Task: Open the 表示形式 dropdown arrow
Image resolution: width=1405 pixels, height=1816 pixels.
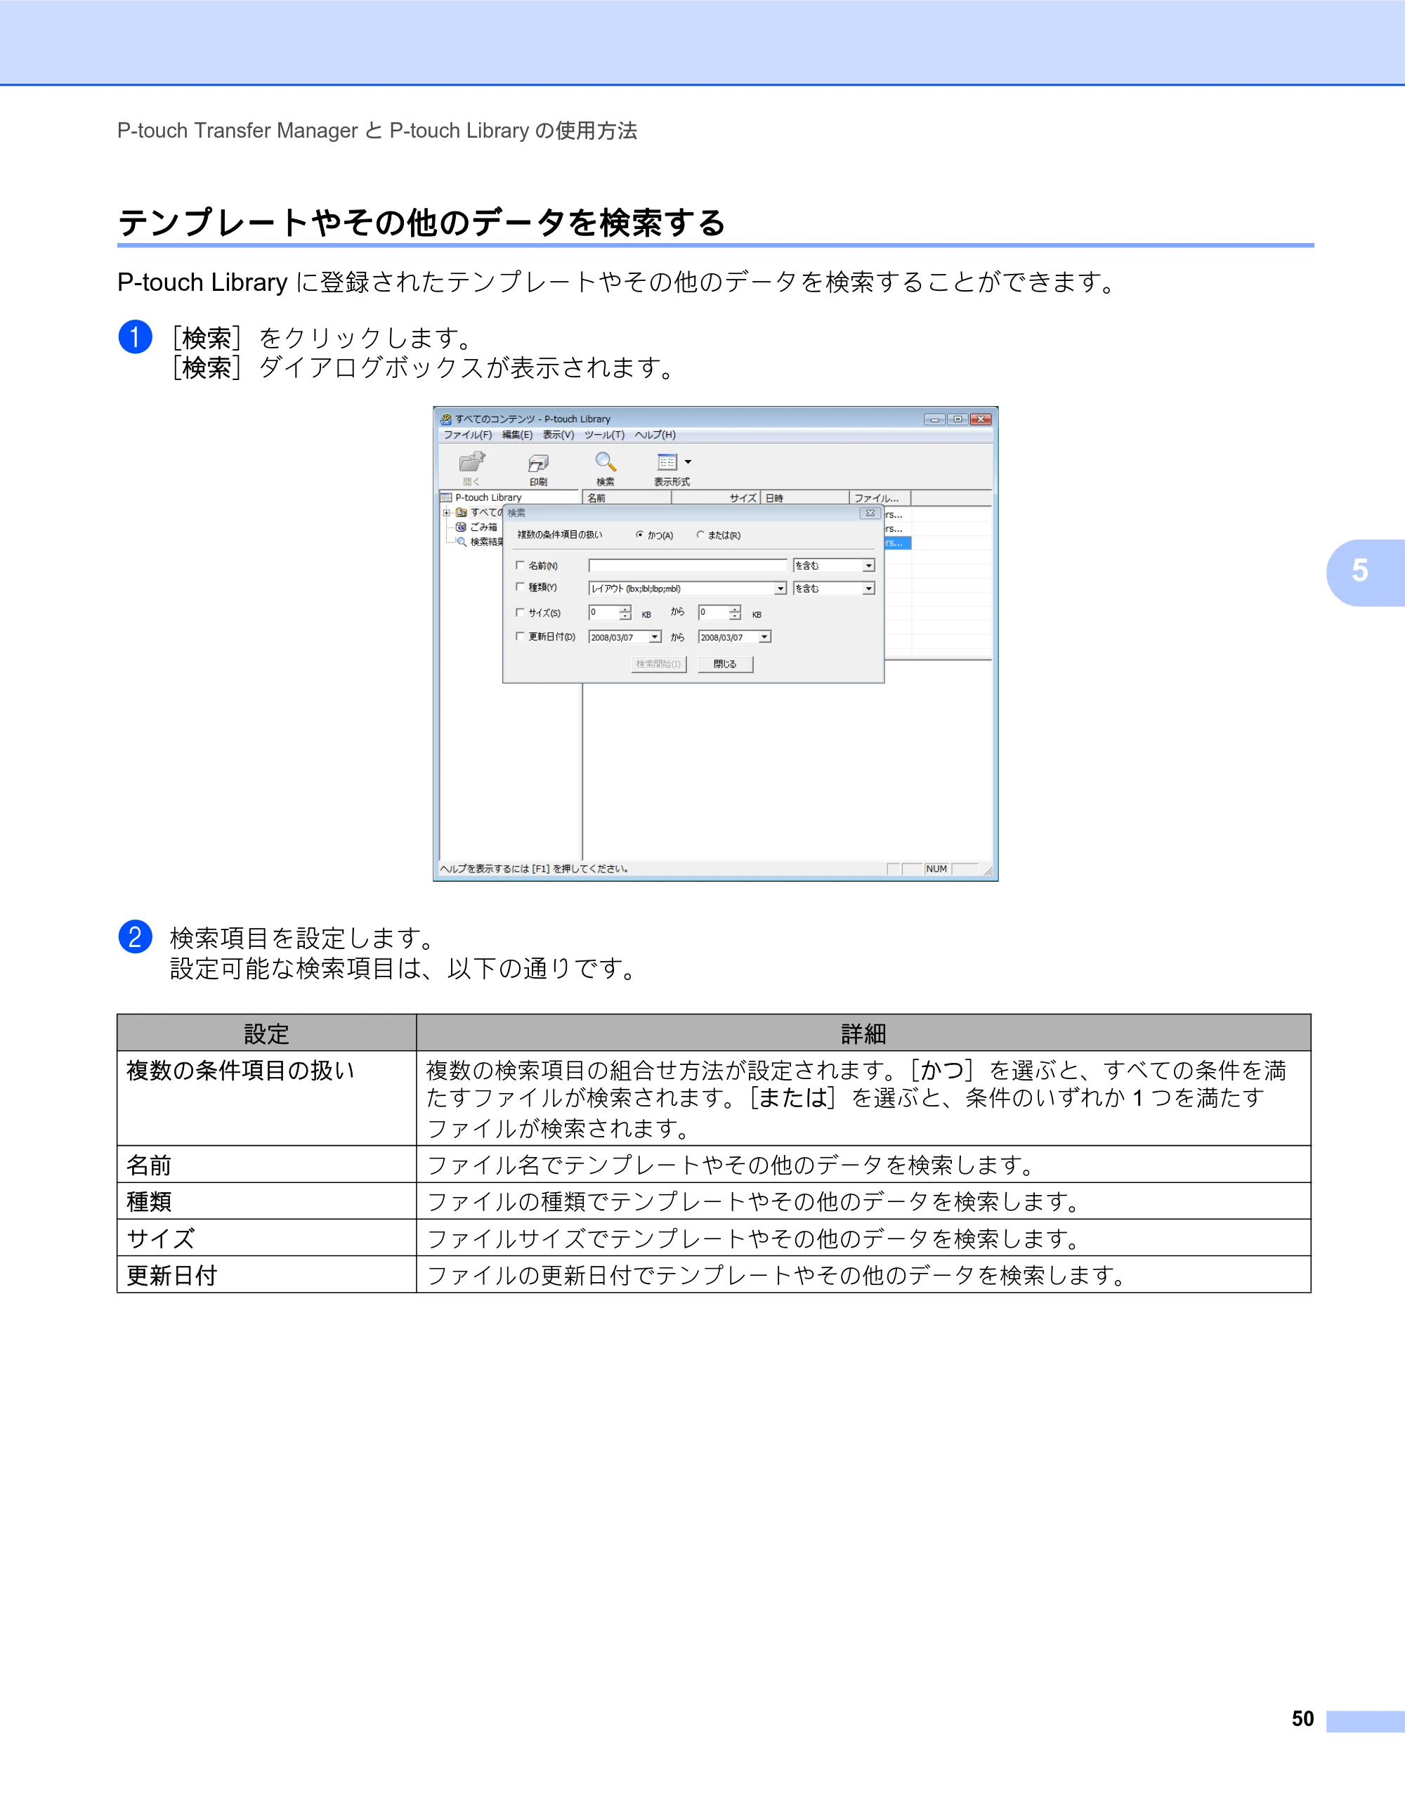Action: tap(688, 462)
